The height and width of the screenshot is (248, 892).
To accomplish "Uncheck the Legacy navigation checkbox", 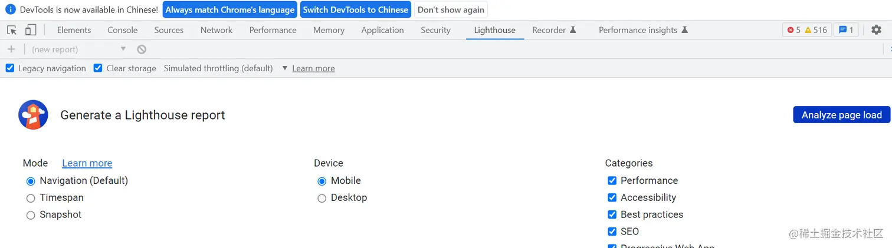I will [x=10, y=68].
